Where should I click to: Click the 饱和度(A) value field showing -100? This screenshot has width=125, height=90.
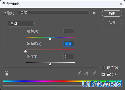69,44
